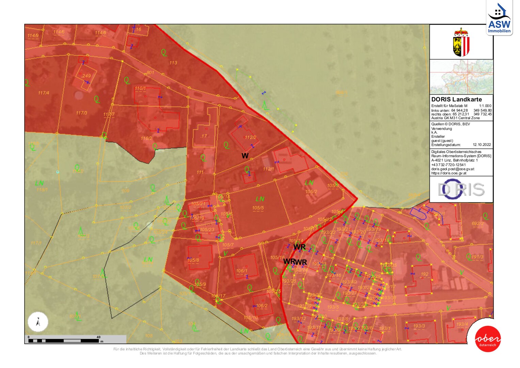Screen dimensions: 520x368
Task: Click the DORIS Landkarte title text
Action: point(456,99)
